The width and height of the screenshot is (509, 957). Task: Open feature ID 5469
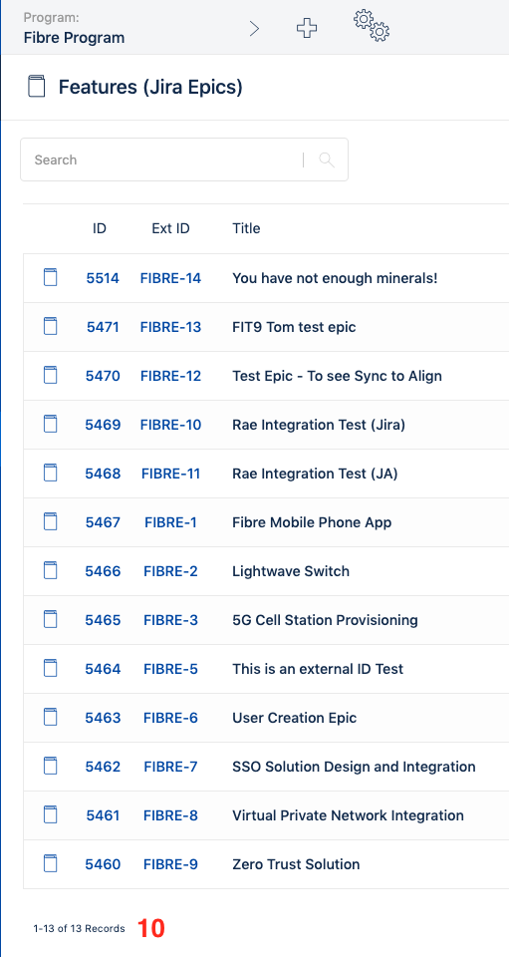click(103, 425)
